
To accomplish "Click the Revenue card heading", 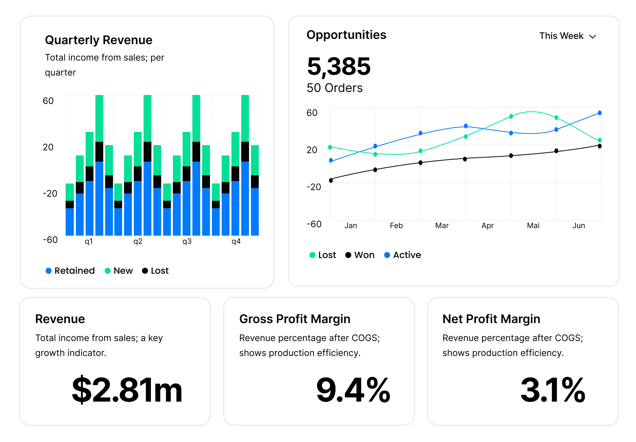I will click(x=60, y=319).
